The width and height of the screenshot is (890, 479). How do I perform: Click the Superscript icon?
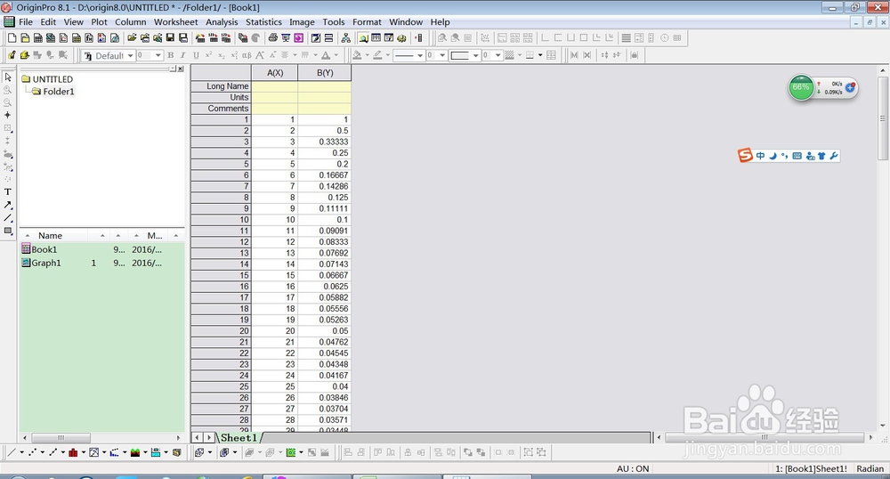pos(208,55)
